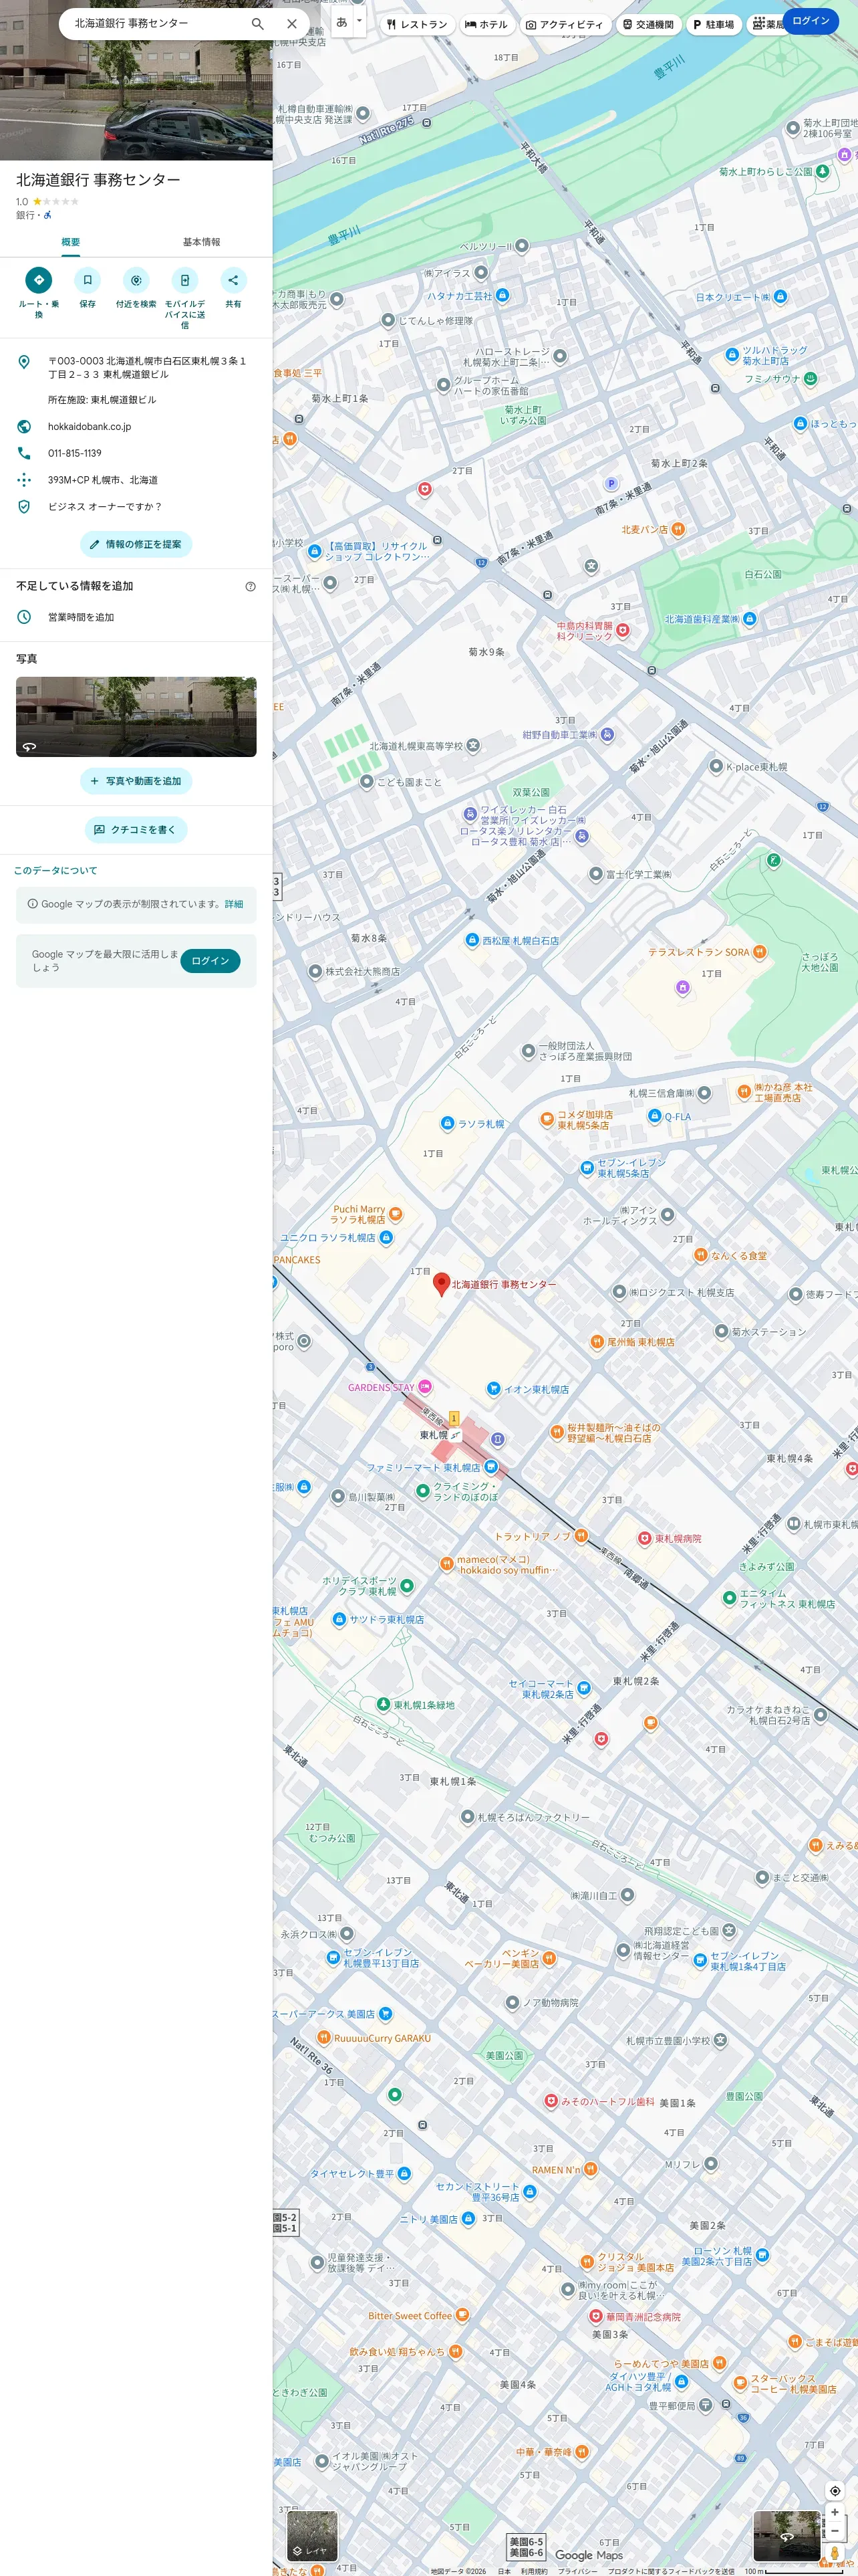Select the ペンギンベーカリー美園店 marker

(x=549, y=1958)
